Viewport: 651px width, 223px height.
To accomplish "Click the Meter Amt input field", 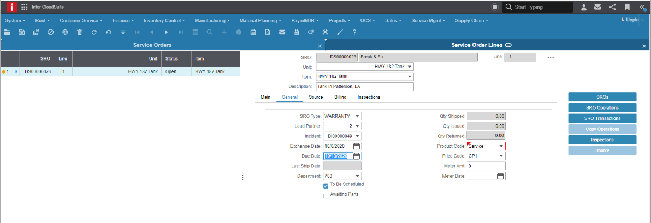I will pos(486,166).
